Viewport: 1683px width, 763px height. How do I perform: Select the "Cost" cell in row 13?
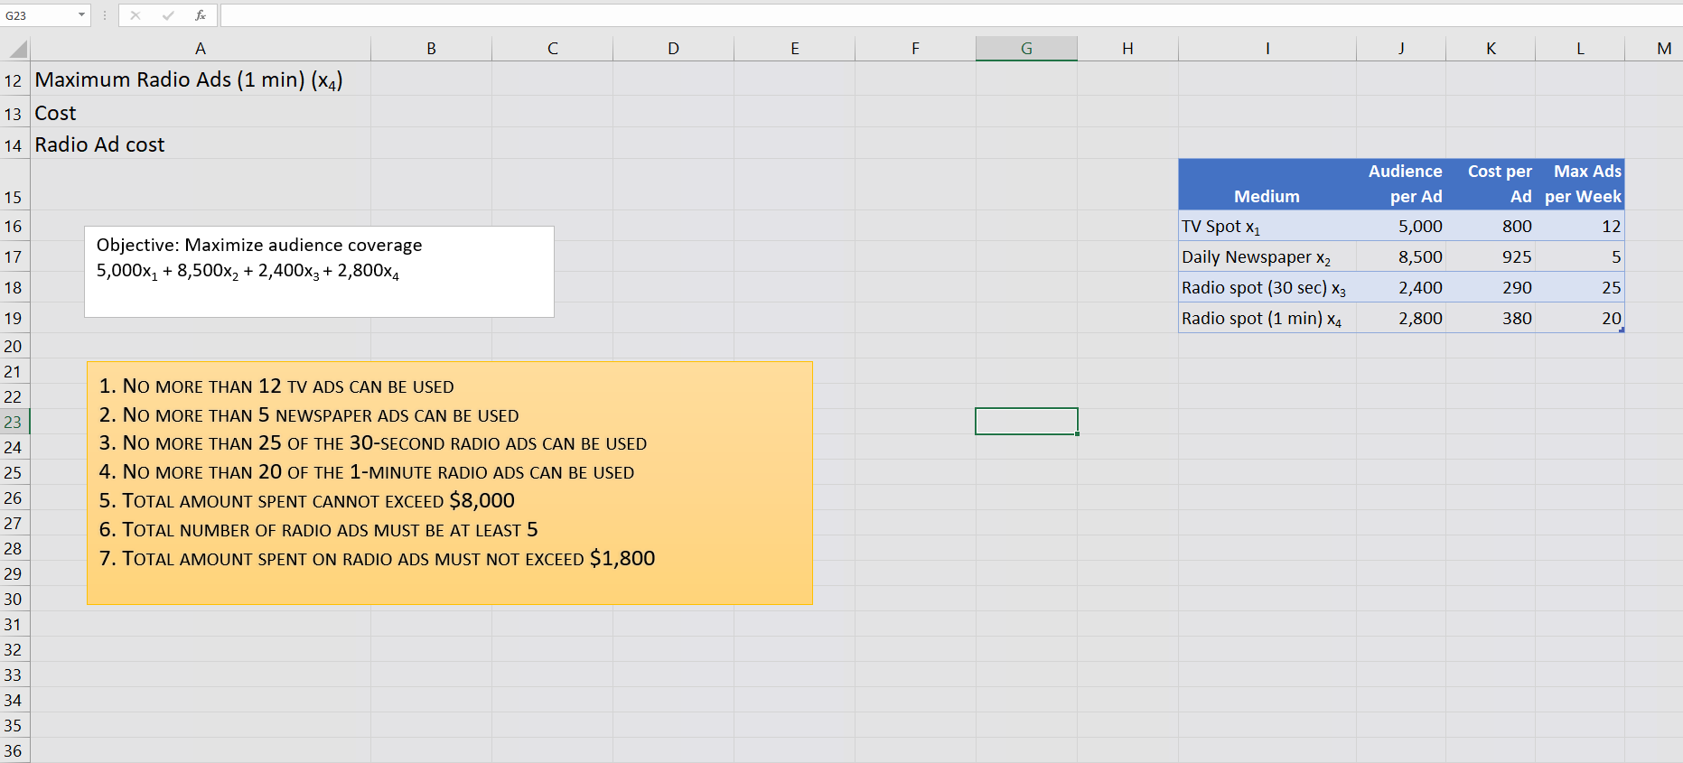pyautogui.click(x=201, y=113)
